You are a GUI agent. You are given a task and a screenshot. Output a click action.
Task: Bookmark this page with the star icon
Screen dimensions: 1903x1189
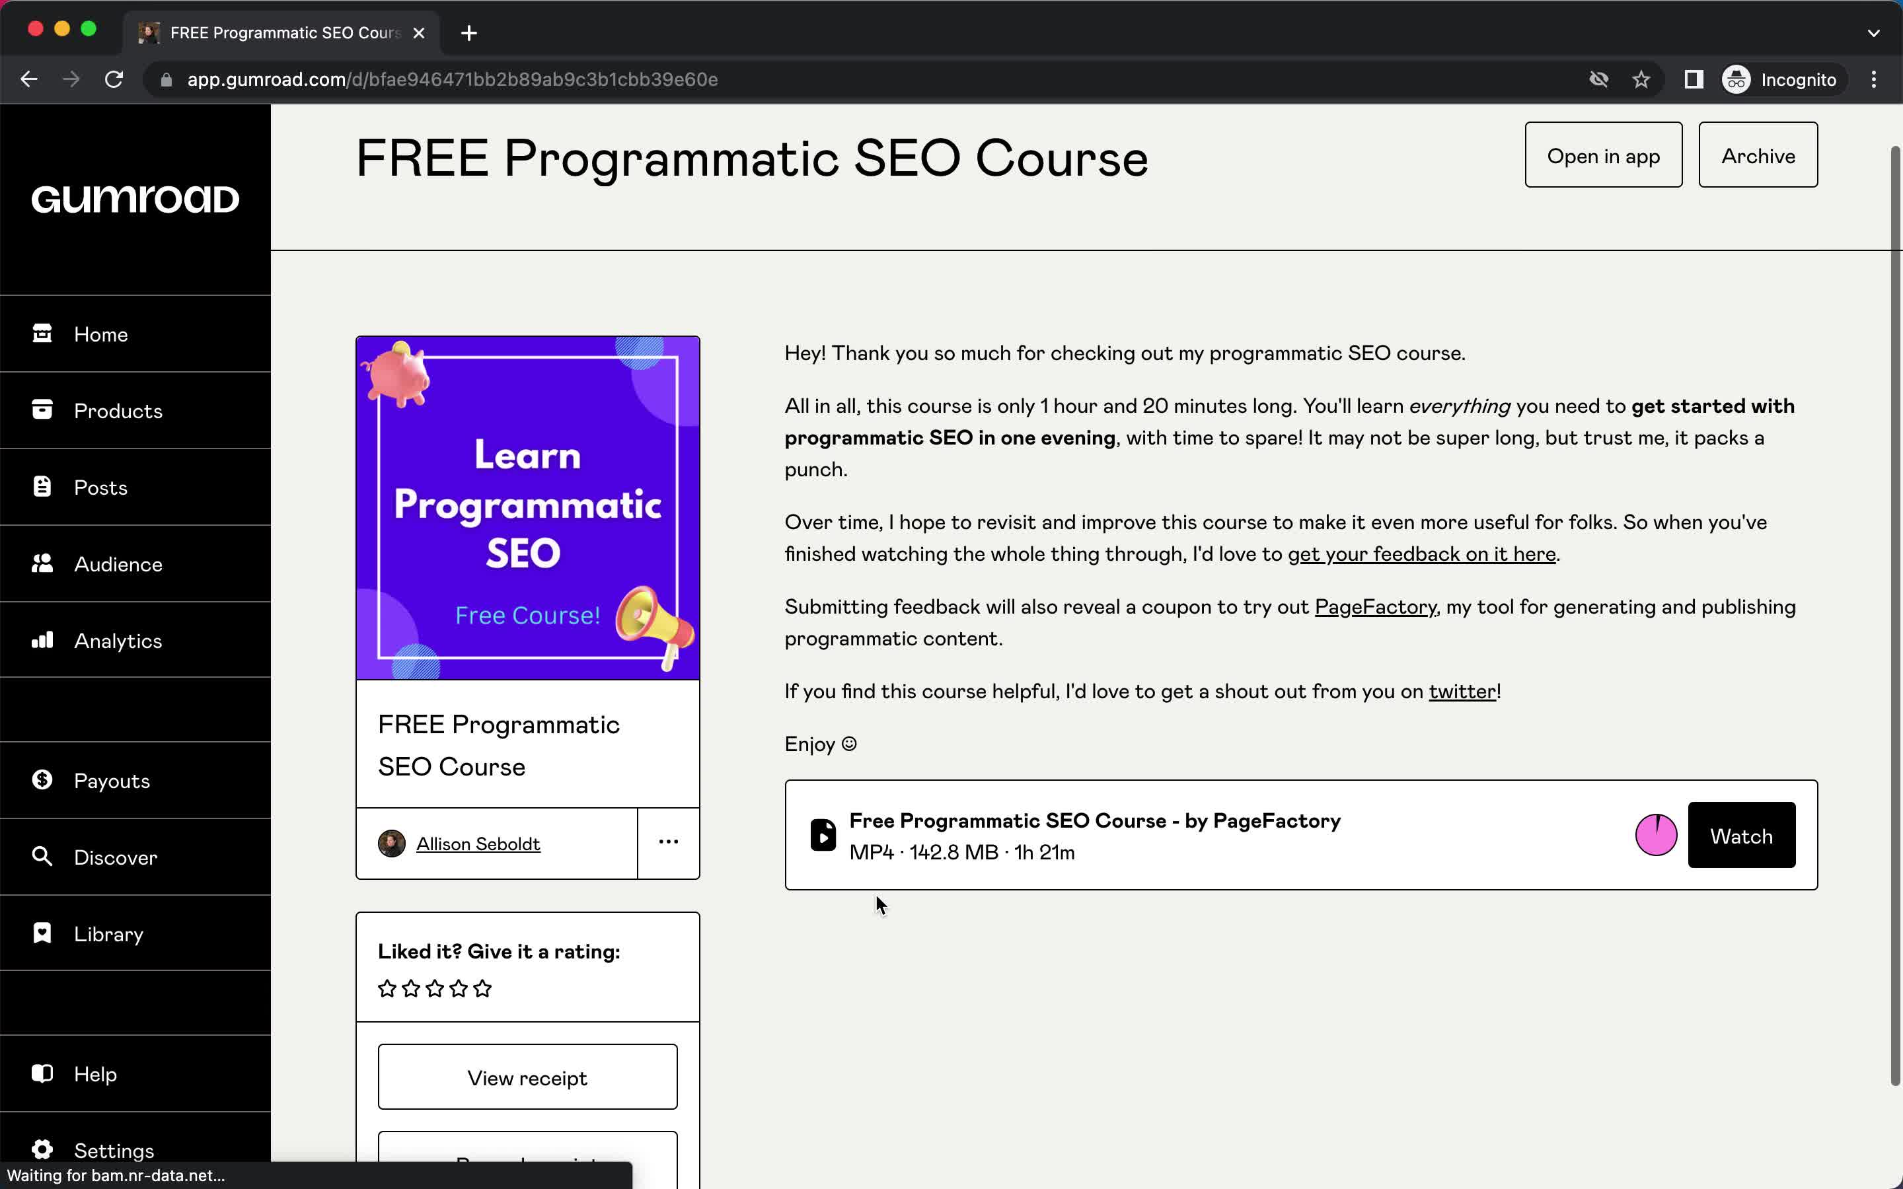point(1641,79)
